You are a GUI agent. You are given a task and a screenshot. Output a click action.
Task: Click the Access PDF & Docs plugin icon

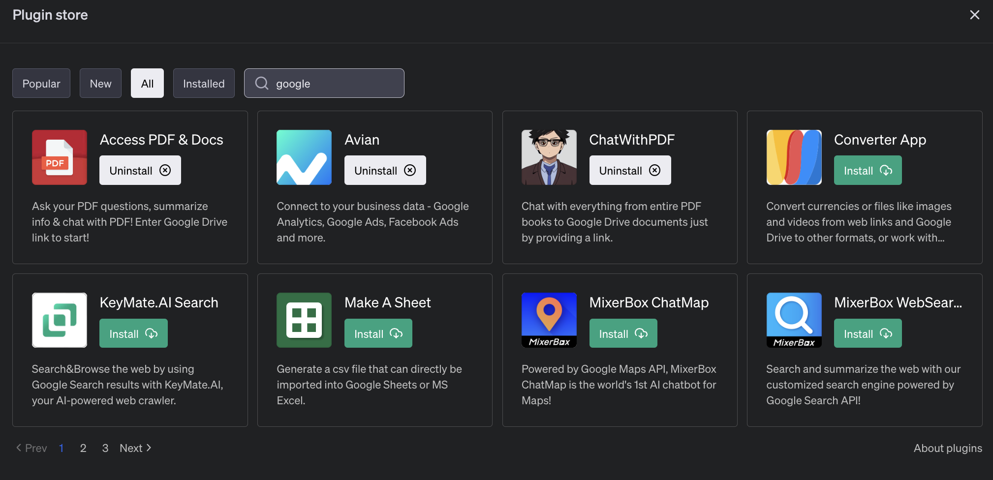click(x=59, y=157)
